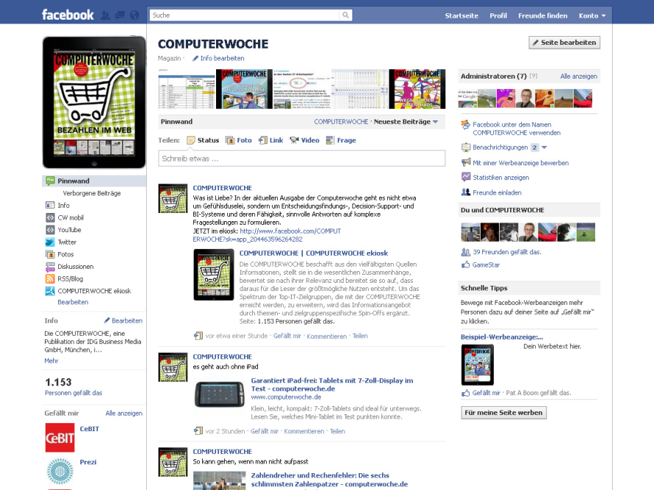The height and width of the screenshot is (490, 654).
Task: Click the Beispiel-Werbeanzeige ad image
Action: click(477, 364)
